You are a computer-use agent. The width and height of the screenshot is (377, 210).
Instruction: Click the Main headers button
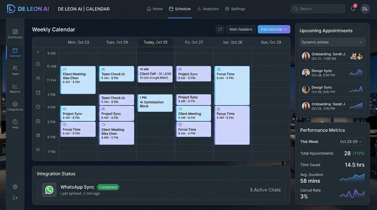(241, 29)
